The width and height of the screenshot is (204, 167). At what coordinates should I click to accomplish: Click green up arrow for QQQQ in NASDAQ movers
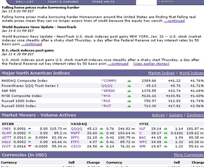point(101,129)
